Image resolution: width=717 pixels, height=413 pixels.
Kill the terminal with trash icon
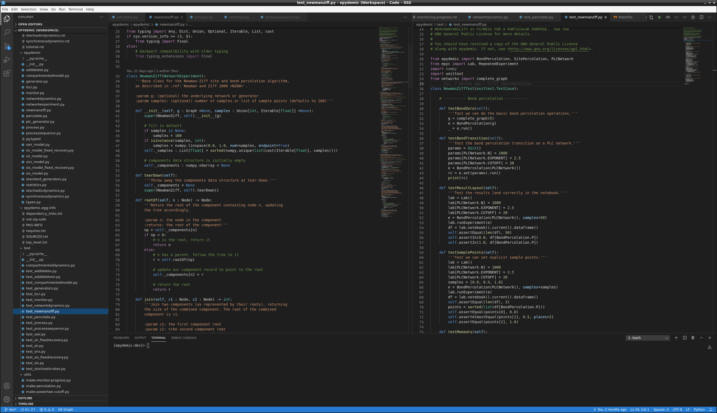coord(693,338)
